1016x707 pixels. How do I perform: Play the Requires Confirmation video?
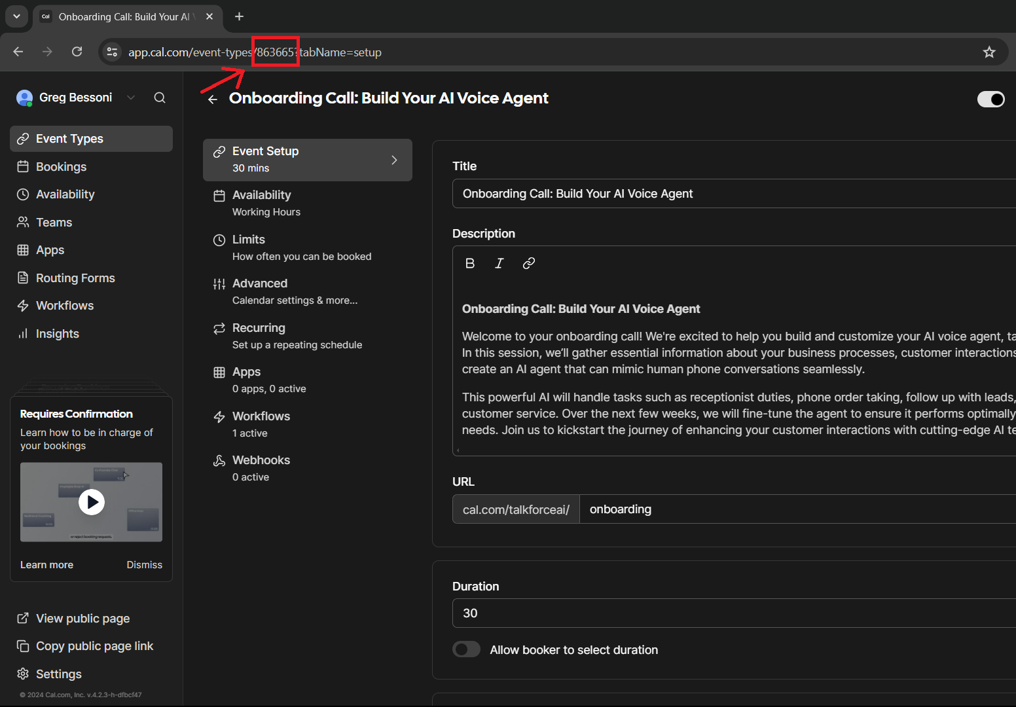coord(92,502)
